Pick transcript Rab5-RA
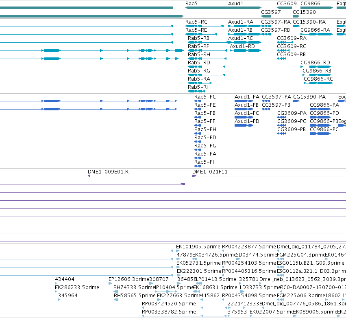 [x=199, y=79]
